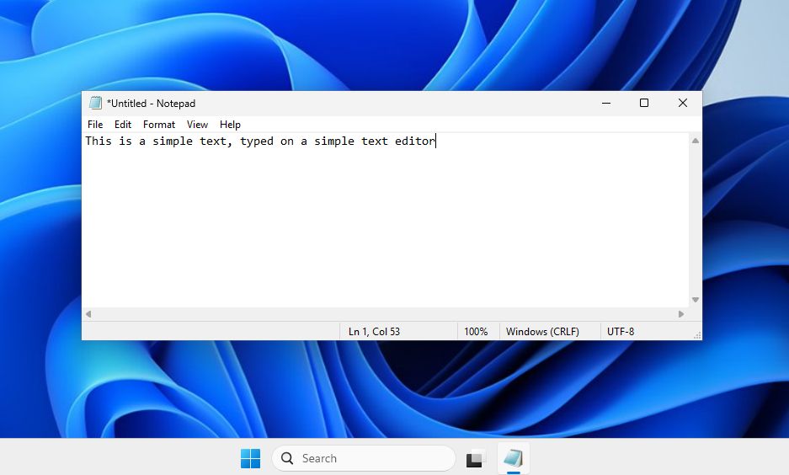Screen dimensions: 789x475
Task: Click the Notepad icon on the taskbar
Action: tap(513, 459)
